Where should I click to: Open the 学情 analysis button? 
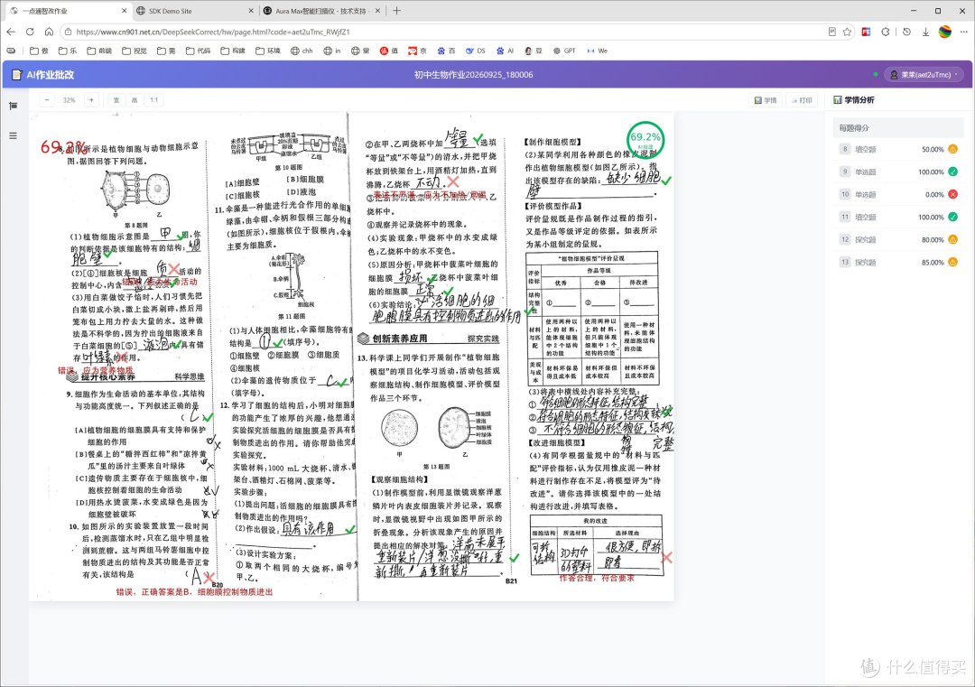click(x=766, y=100)
